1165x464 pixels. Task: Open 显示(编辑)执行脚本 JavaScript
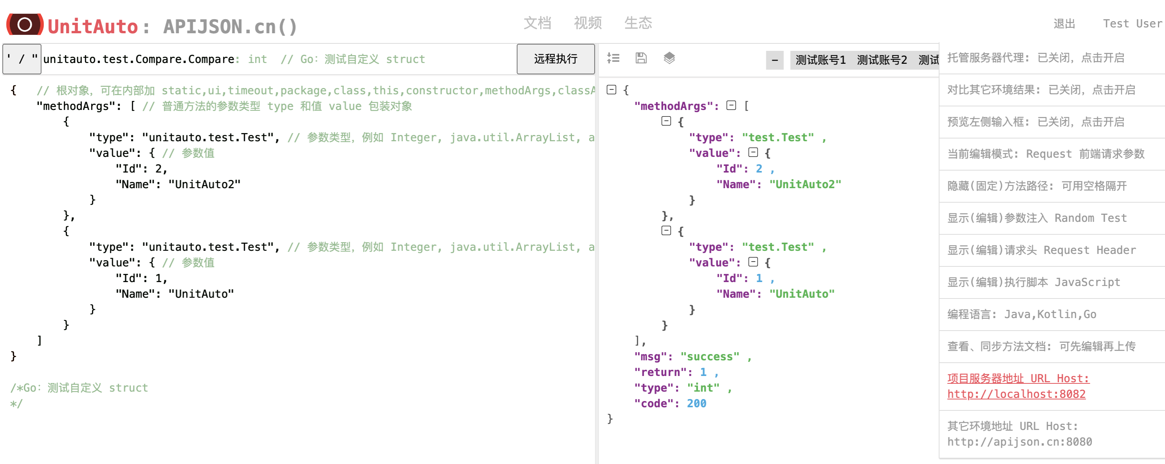(1052, 282)
